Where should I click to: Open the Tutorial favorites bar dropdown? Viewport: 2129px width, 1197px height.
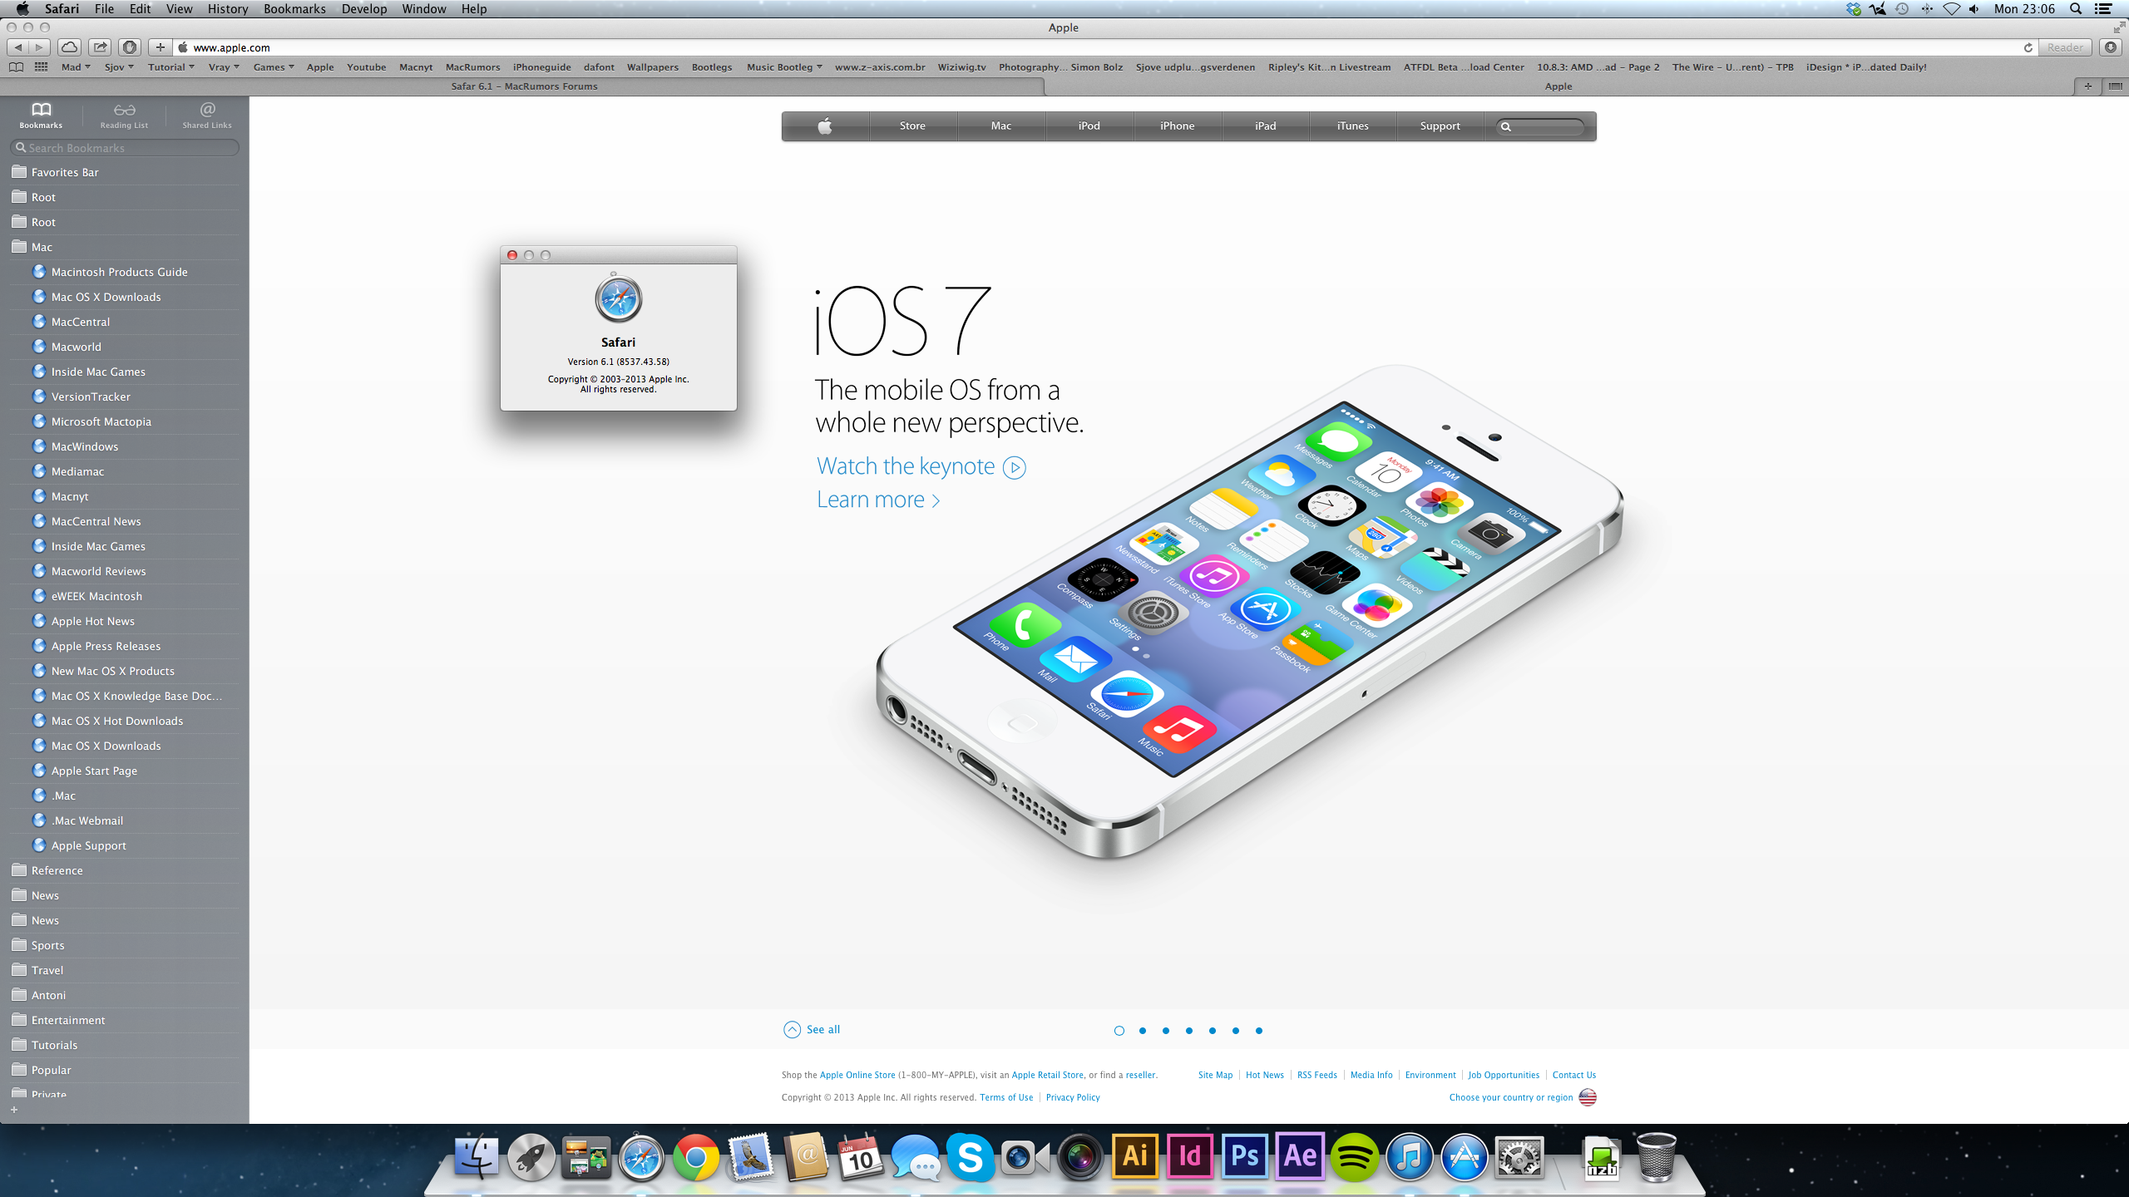(171, 67)
